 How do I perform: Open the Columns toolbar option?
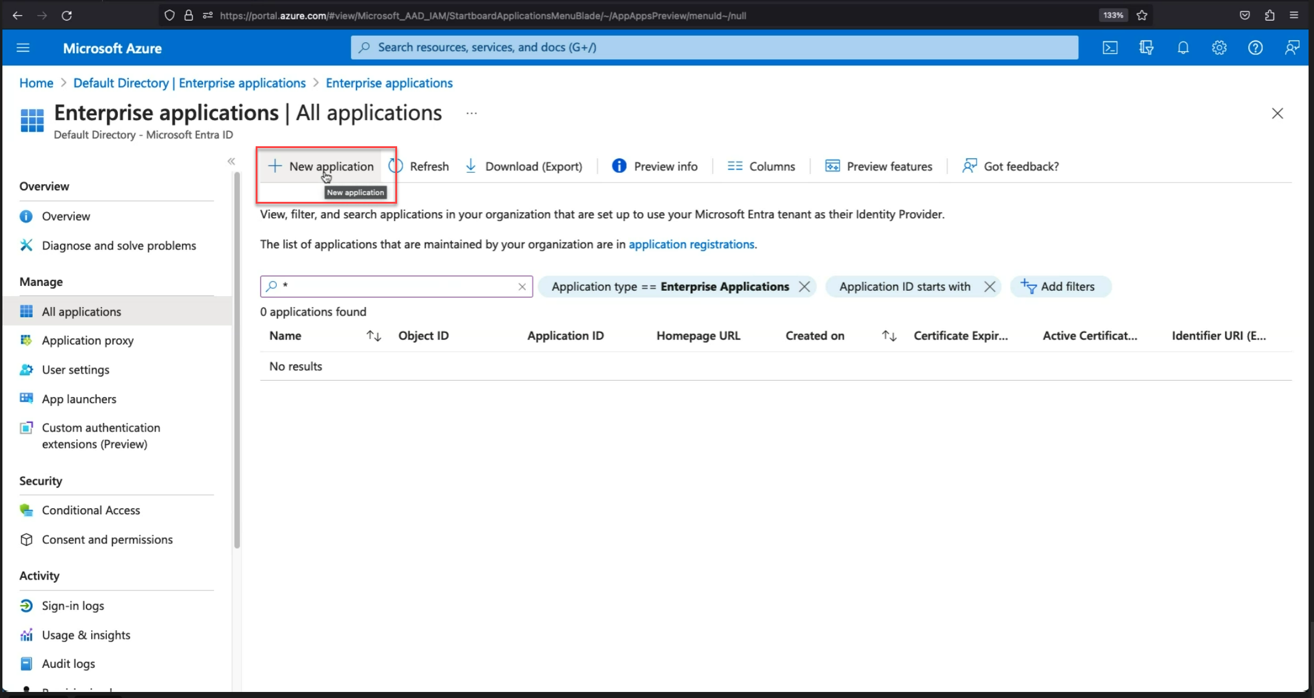point(762,166)
